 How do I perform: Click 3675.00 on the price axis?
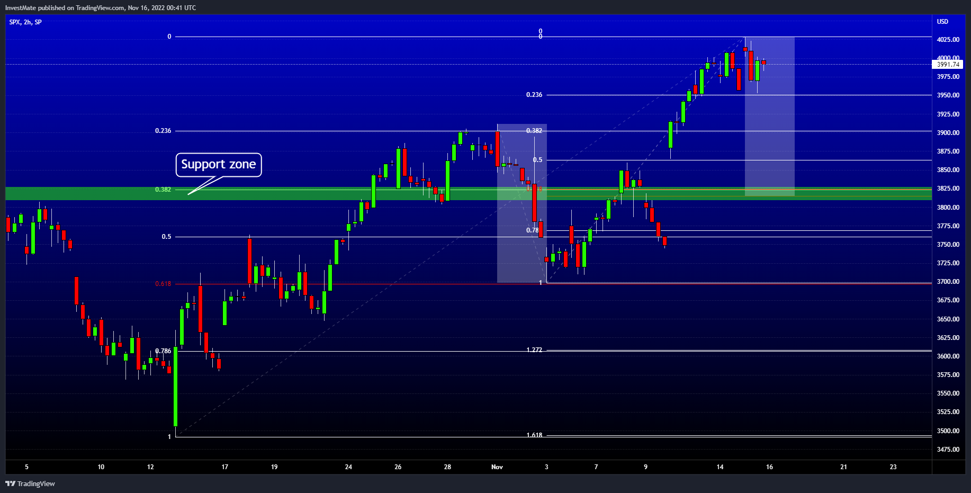tap(948, 300)
